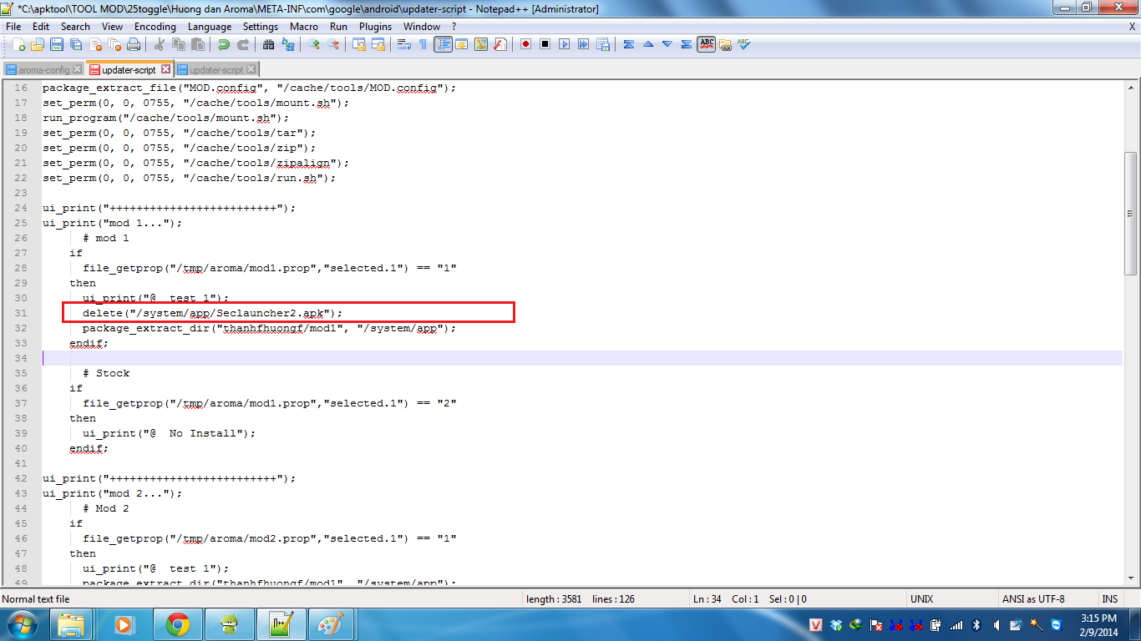Screen dimensions: 1141x641
Task: Click the New file toolbar icon
Action: (18, 44)
